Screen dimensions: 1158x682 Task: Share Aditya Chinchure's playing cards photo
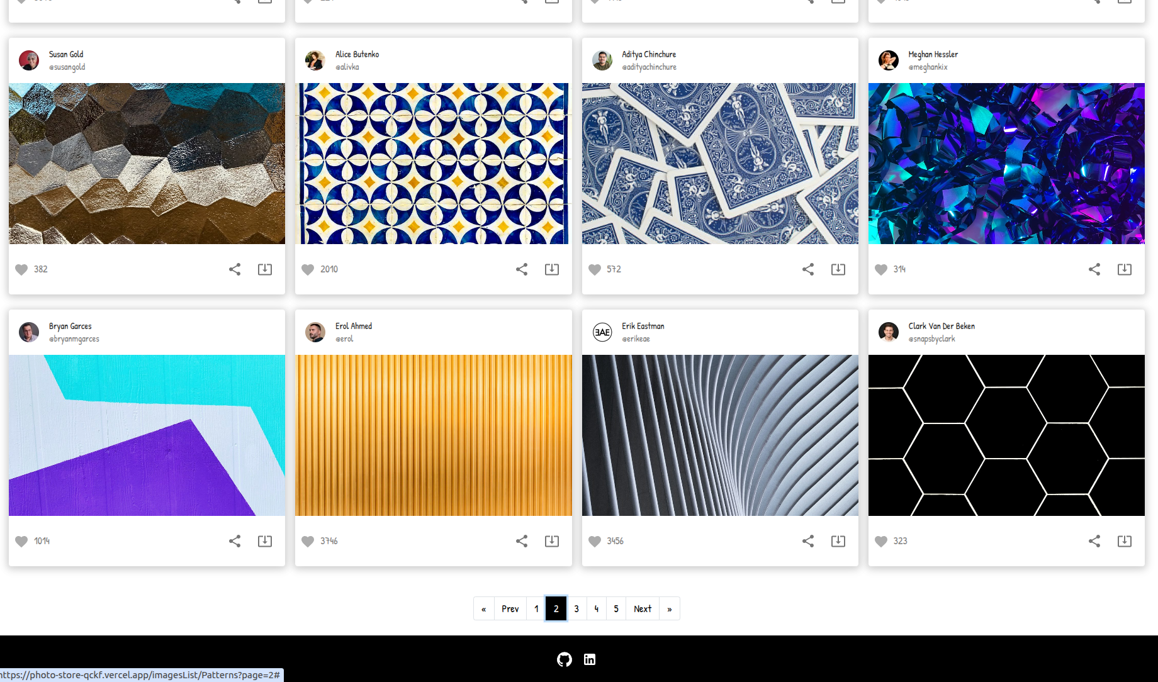click(808, 269)
